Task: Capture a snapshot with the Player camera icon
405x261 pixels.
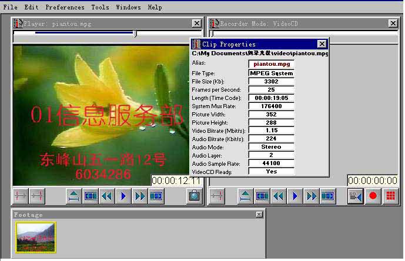Action: 194,196
